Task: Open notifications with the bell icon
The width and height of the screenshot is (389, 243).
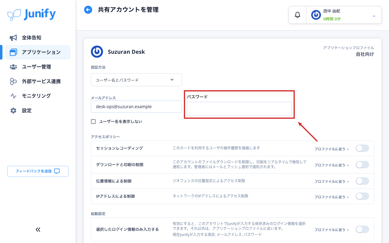Action: (x=298, y=15)
